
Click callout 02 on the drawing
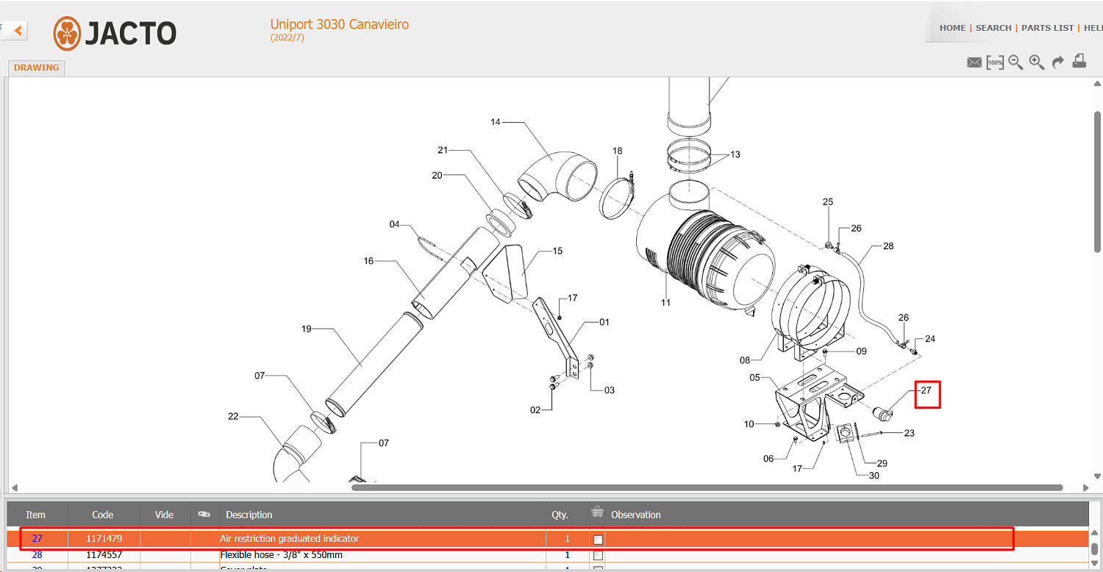tap(535, 410)
